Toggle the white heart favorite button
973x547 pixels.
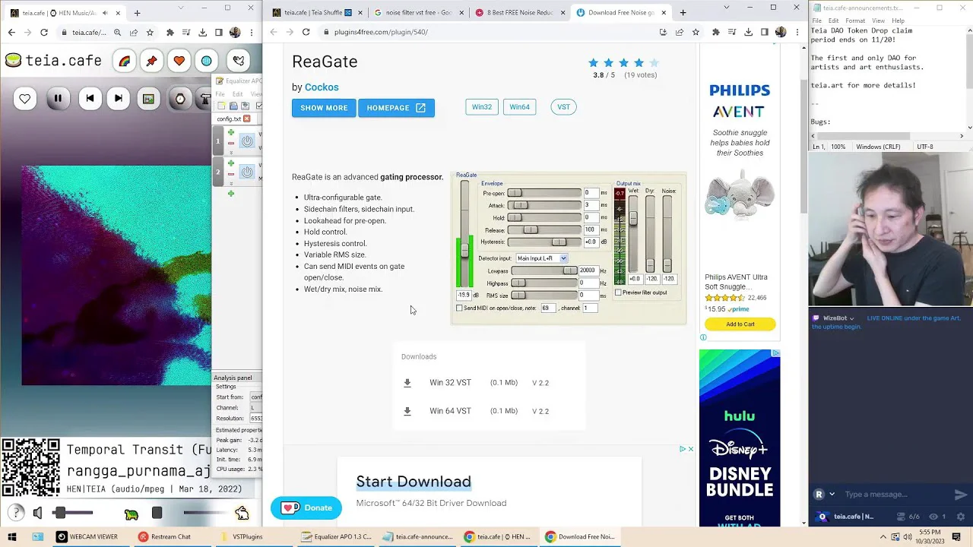(25, 98)
